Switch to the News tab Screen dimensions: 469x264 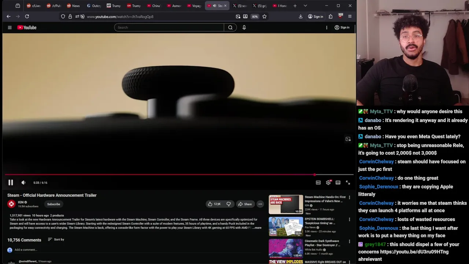pyautogui.click(x=73, y=6)
